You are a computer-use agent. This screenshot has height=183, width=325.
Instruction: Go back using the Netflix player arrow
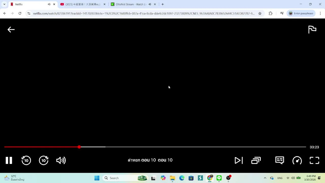11,30
